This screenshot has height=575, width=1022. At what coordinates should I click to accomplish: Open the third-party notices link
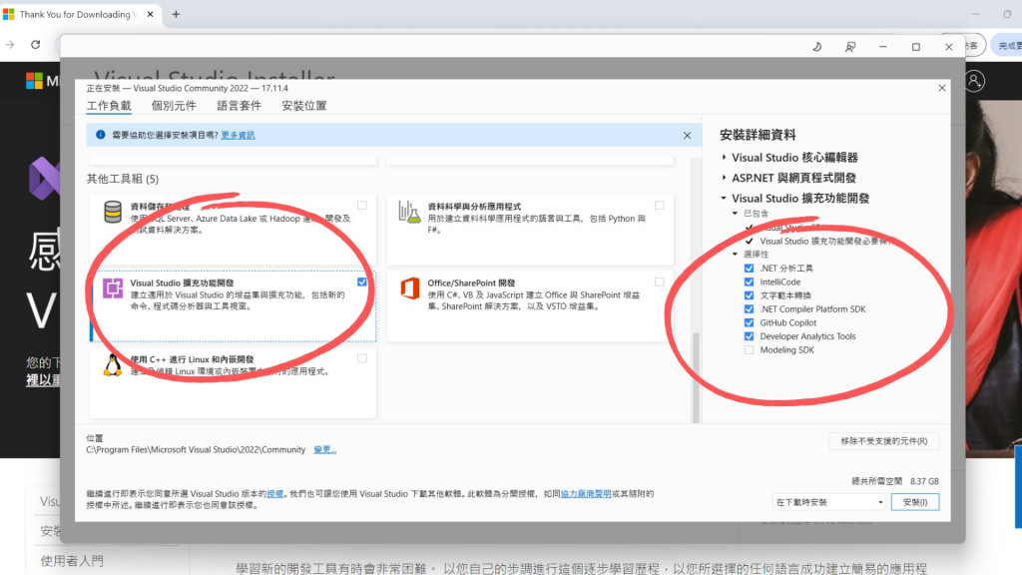pyautogui.click(x=586, y=494)
